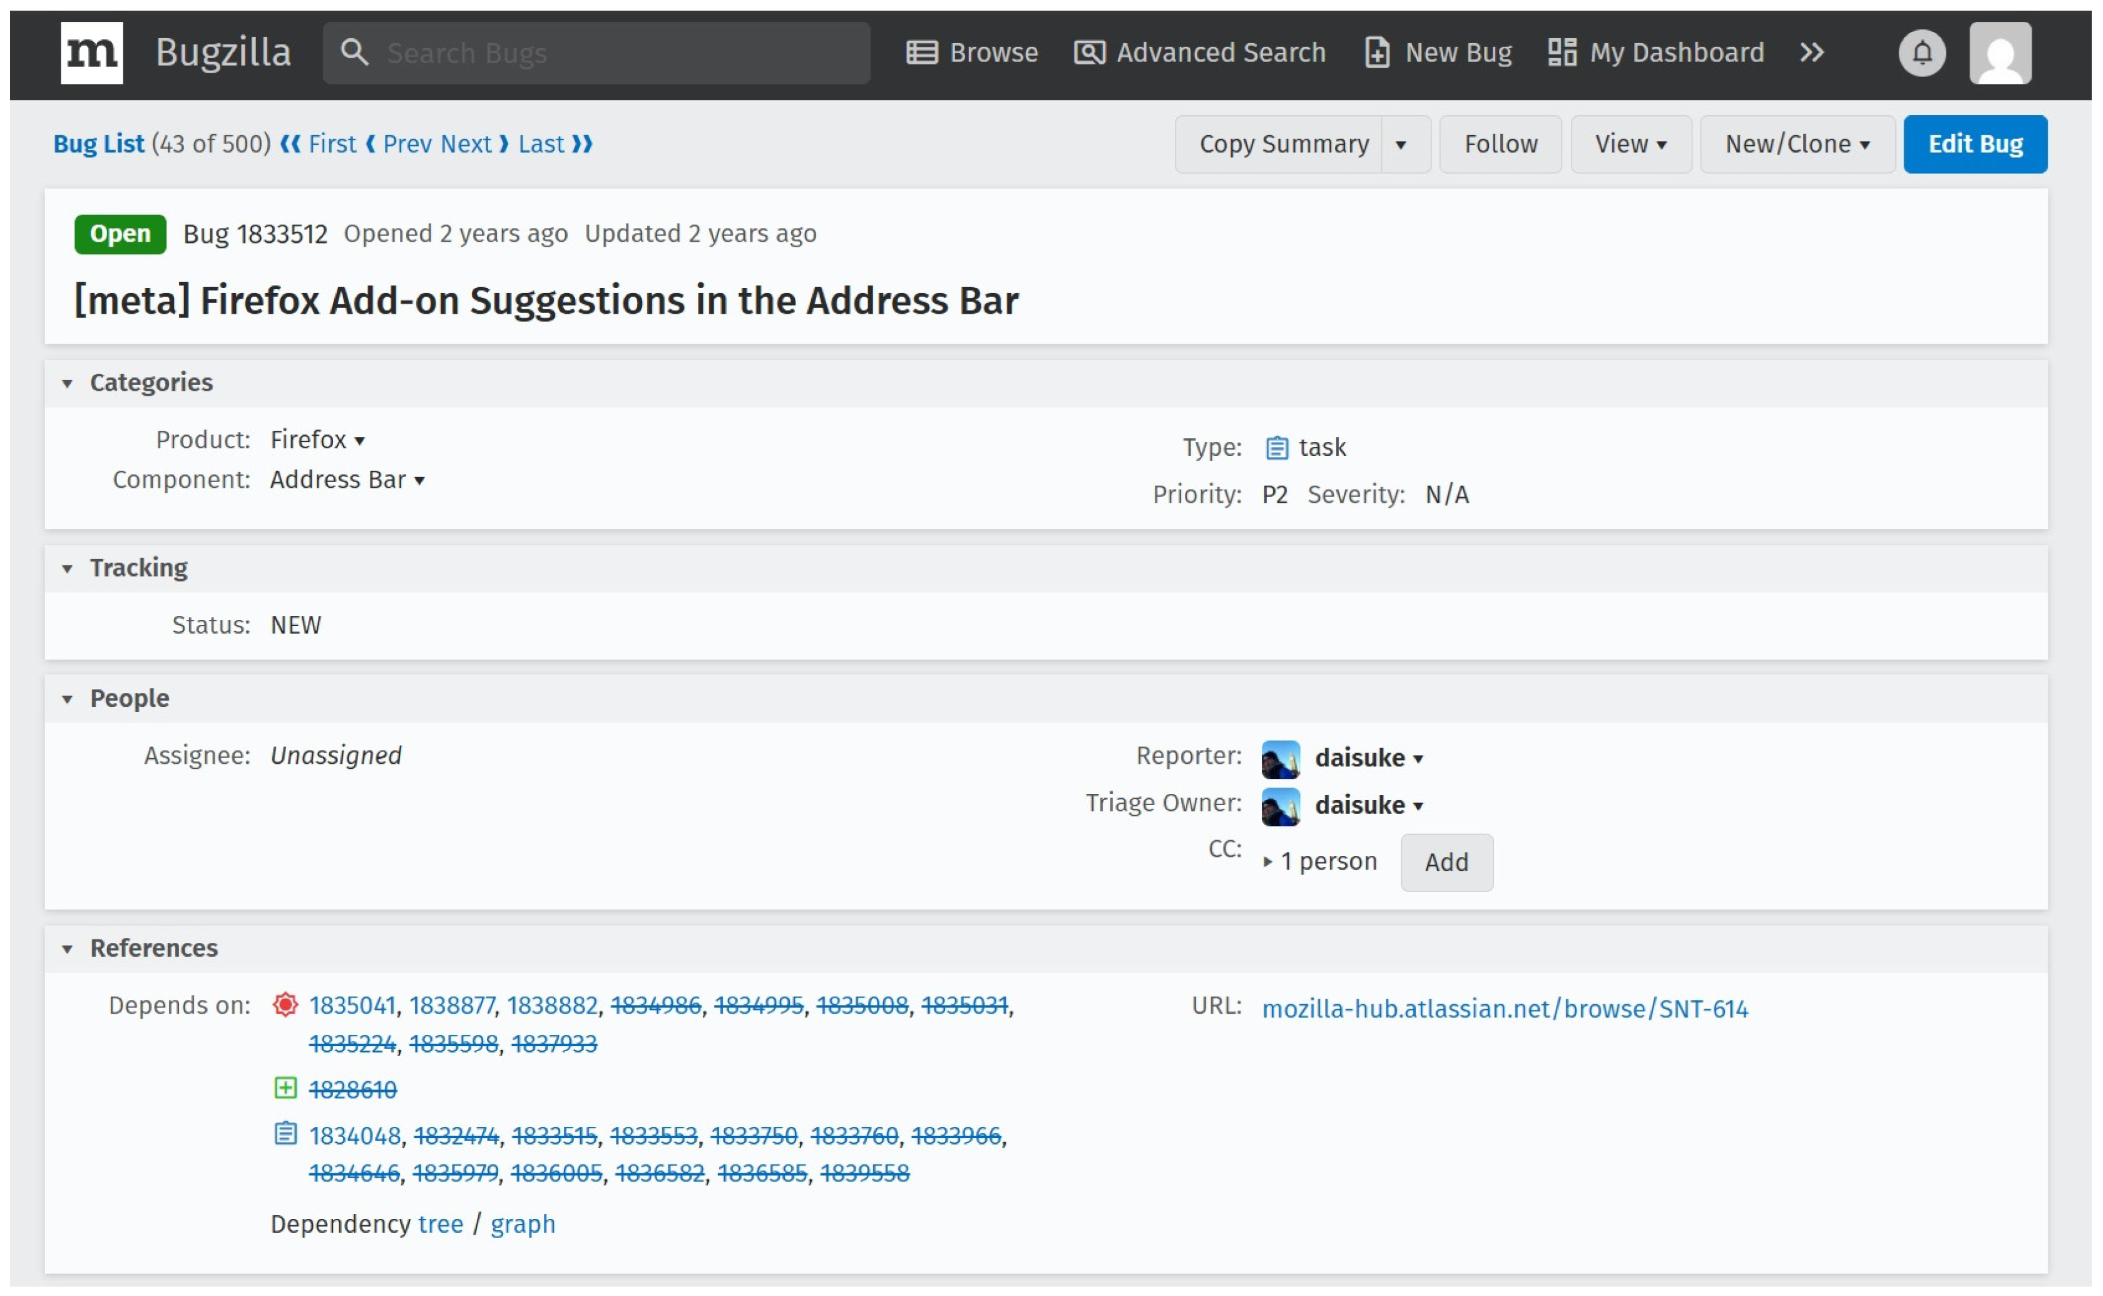
Task: Click the green enhancement icon beside 1828610
Action: tap(285, 1088)
